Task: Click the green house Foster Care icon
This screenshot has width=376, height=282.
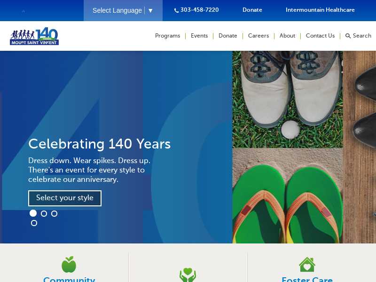Action: click(x=307, y=265)
